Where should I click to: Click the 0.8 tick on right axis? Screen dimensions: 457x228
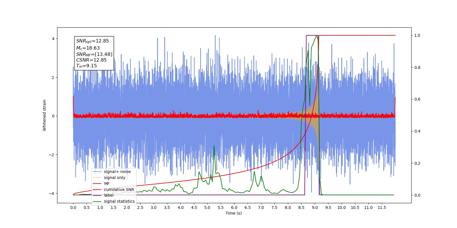[x=417, y=68]
